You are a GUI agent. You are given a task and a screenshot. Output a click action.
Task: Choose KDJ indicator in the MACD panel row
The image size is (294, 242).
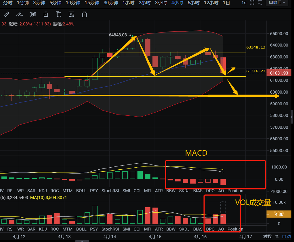tap(43, 191)
